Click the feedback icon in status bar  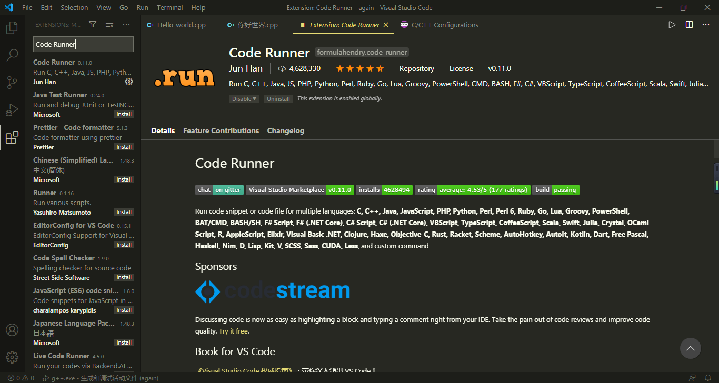click(692, 378)
